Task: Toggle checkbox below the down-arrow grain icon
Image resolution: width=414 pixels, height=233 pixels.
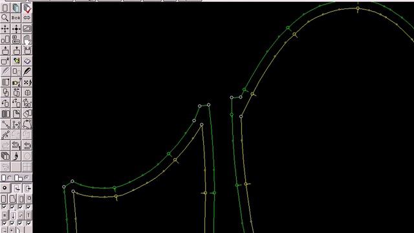Action: click(12, 223)
